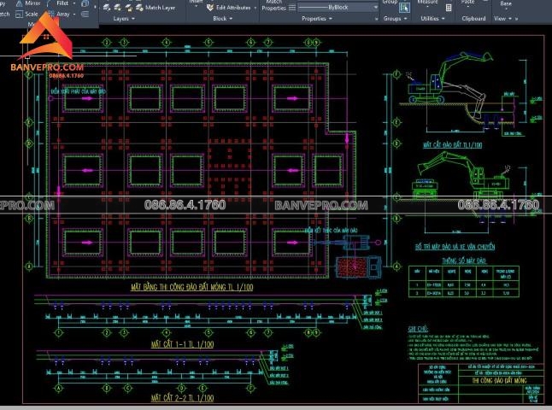The image size is (552, 410).
Task: Select lower green excavator drawing
Action: click(x=464, y=176)
